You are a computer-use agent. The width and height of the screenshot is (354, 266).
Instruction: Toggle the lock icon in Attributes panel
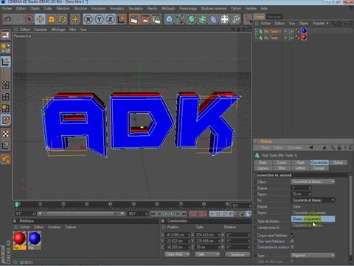point(339,147)
